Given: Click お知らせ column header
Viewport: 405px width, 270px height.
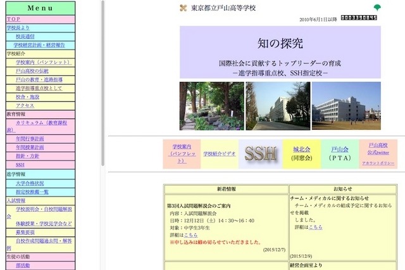Looking at the screenshot, I should coord(343,189).
